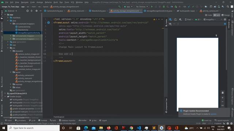234x131 pixels.
Task: Toggle view options eye icon in preview
Action: click(x=170, y=24)
